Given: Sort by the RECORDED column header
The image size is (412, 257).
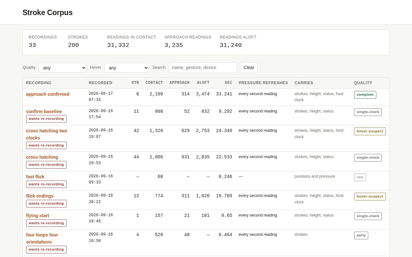Looking at the screenshot, I should 100,83.
